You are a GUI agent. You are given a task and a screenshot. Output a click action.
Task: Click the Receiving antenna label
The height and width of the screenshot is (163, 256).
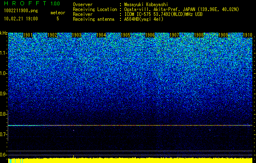pyautogui.click(x=94, y=19)
